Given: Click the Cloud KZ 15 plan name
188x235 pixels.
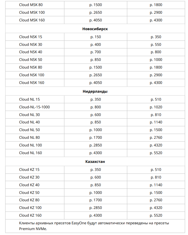Looking at the screenshot, I should click(29, 169).
